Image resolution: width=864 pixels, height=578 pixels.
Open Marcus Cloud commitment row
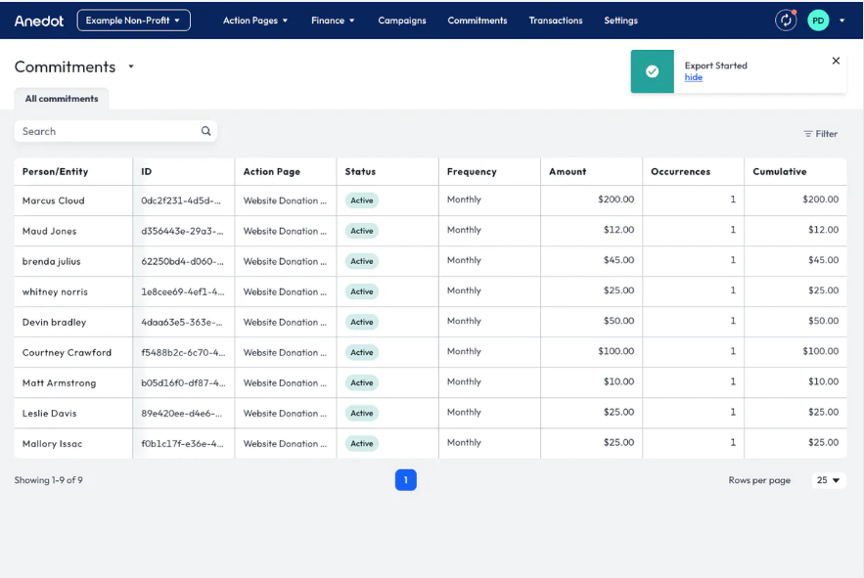tap(431, 200)
